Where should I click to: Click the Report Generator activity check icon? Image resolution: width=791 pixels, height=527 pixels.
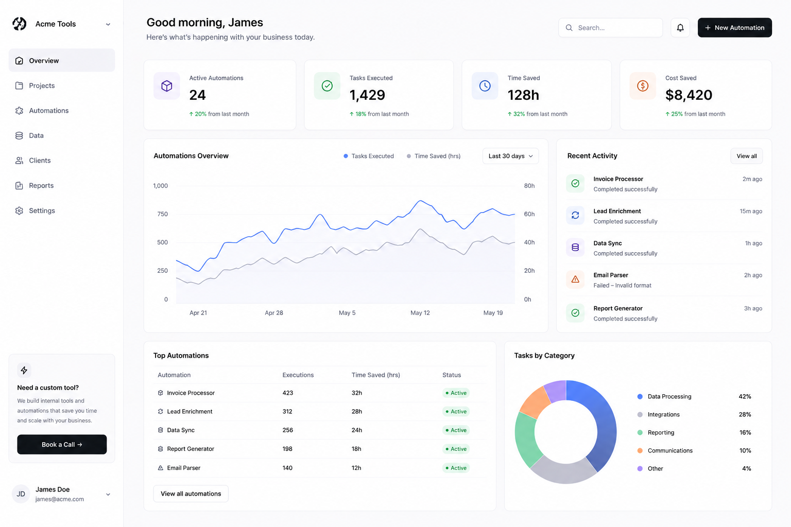point(575,313)
